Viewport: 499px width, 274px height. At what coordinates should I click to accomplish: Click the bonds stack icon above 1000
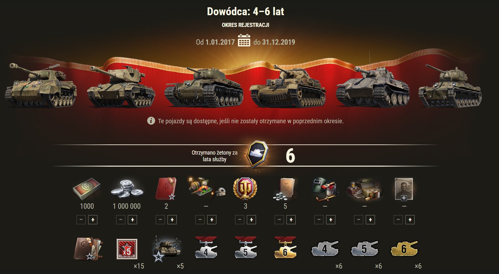(86, 189)
